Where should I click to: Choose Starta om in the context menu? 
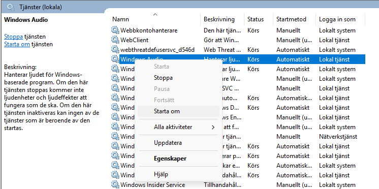(x=178, y=111)
